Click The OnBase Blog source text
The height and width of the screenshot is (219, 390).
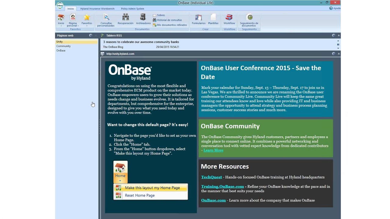(113, 47)
